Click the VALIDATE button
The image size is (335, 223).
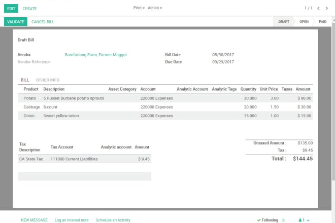click(x=16, y=22)
